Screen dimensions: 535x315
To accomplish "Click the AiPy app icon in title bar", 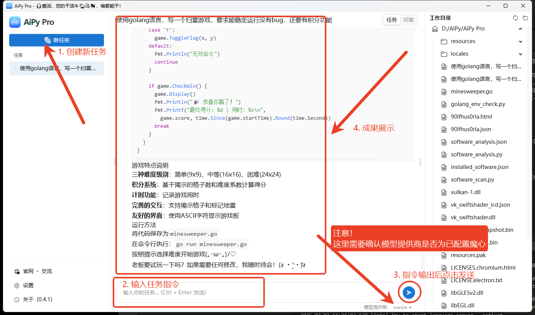I will 9,6.
